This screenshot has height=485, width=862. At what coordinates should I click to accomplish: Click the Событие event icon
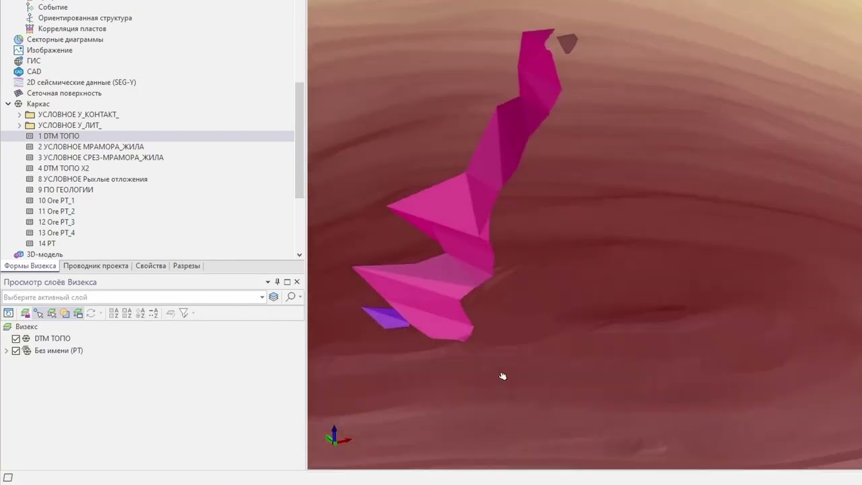coord(30,7)
